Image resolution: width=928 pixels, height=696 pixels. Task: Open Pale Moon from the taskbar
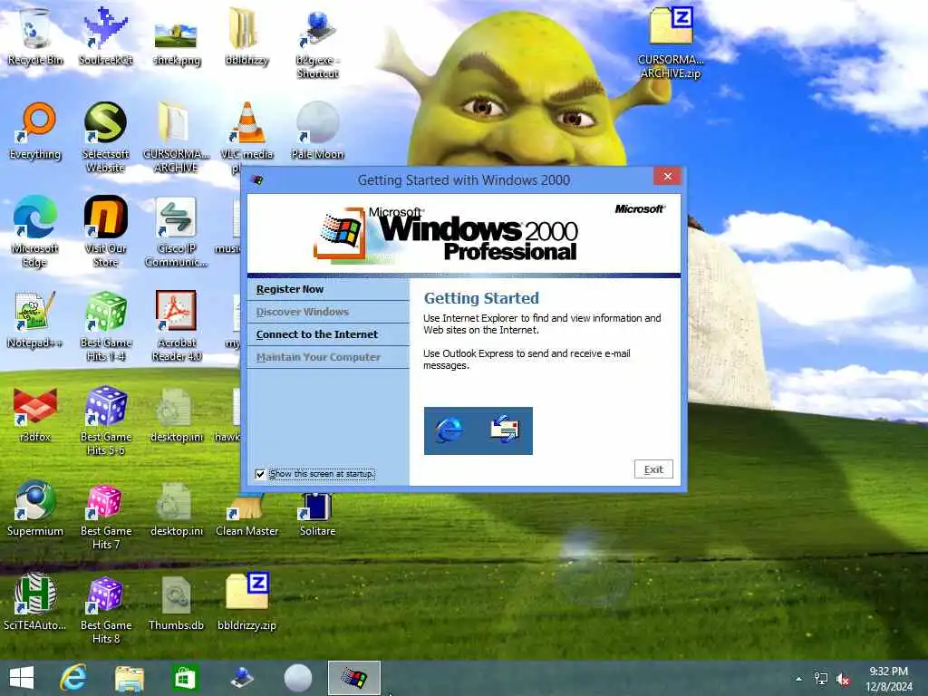pos(297,678)
